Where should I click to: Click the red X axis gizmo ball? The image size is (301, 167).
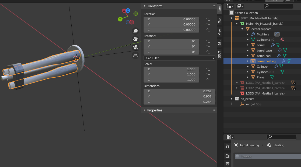pos(124,11)
